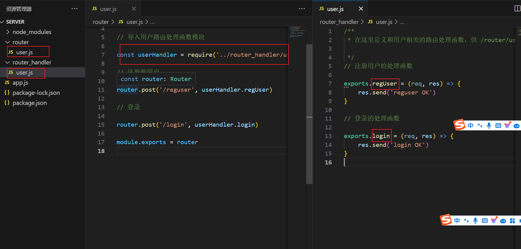Image resolution: width=521 pixels, height=249 pixels.
Task: Place cursor on empty line 18 of the left editor
Action: click(x=202, y=151)
